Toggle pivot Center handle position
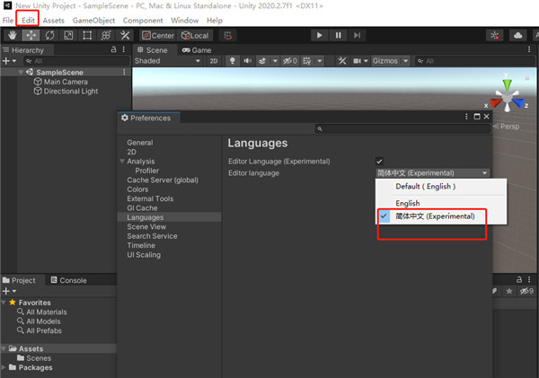Screen dimensions: 539x378 158,35
